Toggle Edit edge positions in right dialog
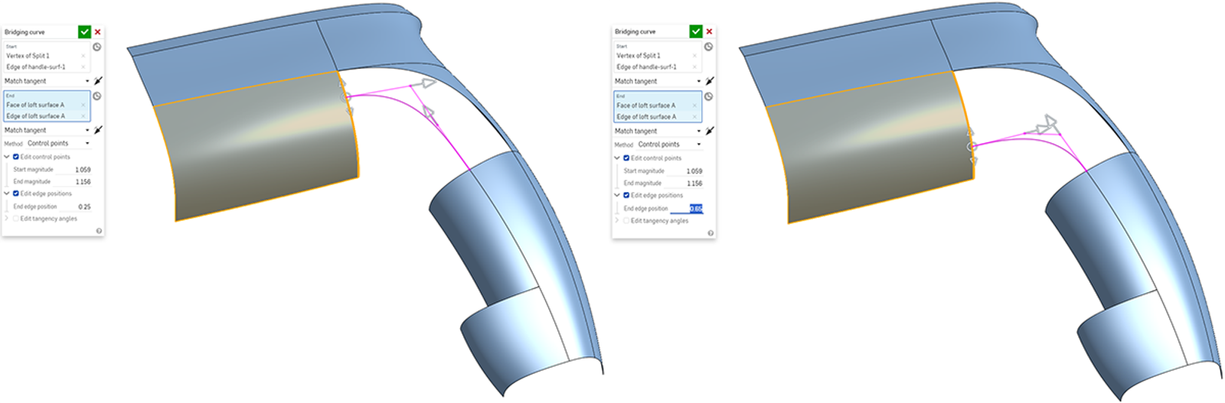The width and height of the screenshot is (1225, 403). (x=626, y=195)
